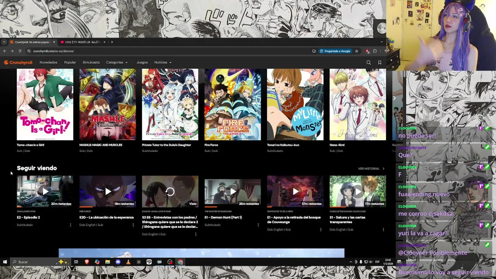Viewport: 496px width, 279px height.
Task: Open options menu for Kaguya-sama S3 E6
Action: coord(196,234)
